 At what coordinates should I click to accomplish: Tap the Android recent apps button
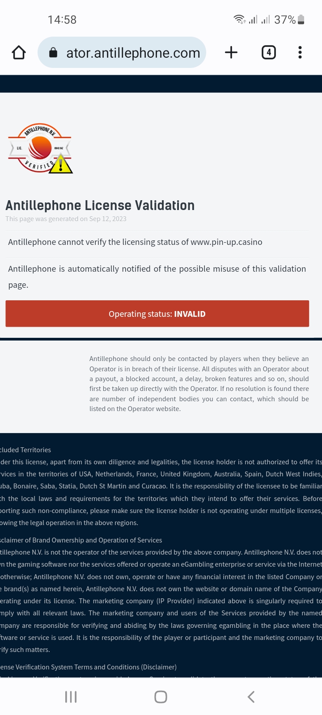tap(71, 697)
